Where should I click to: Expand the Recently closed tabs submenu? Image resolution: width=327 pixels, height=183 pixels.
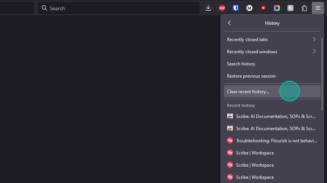pyautogui.click(x=272, y=40)
